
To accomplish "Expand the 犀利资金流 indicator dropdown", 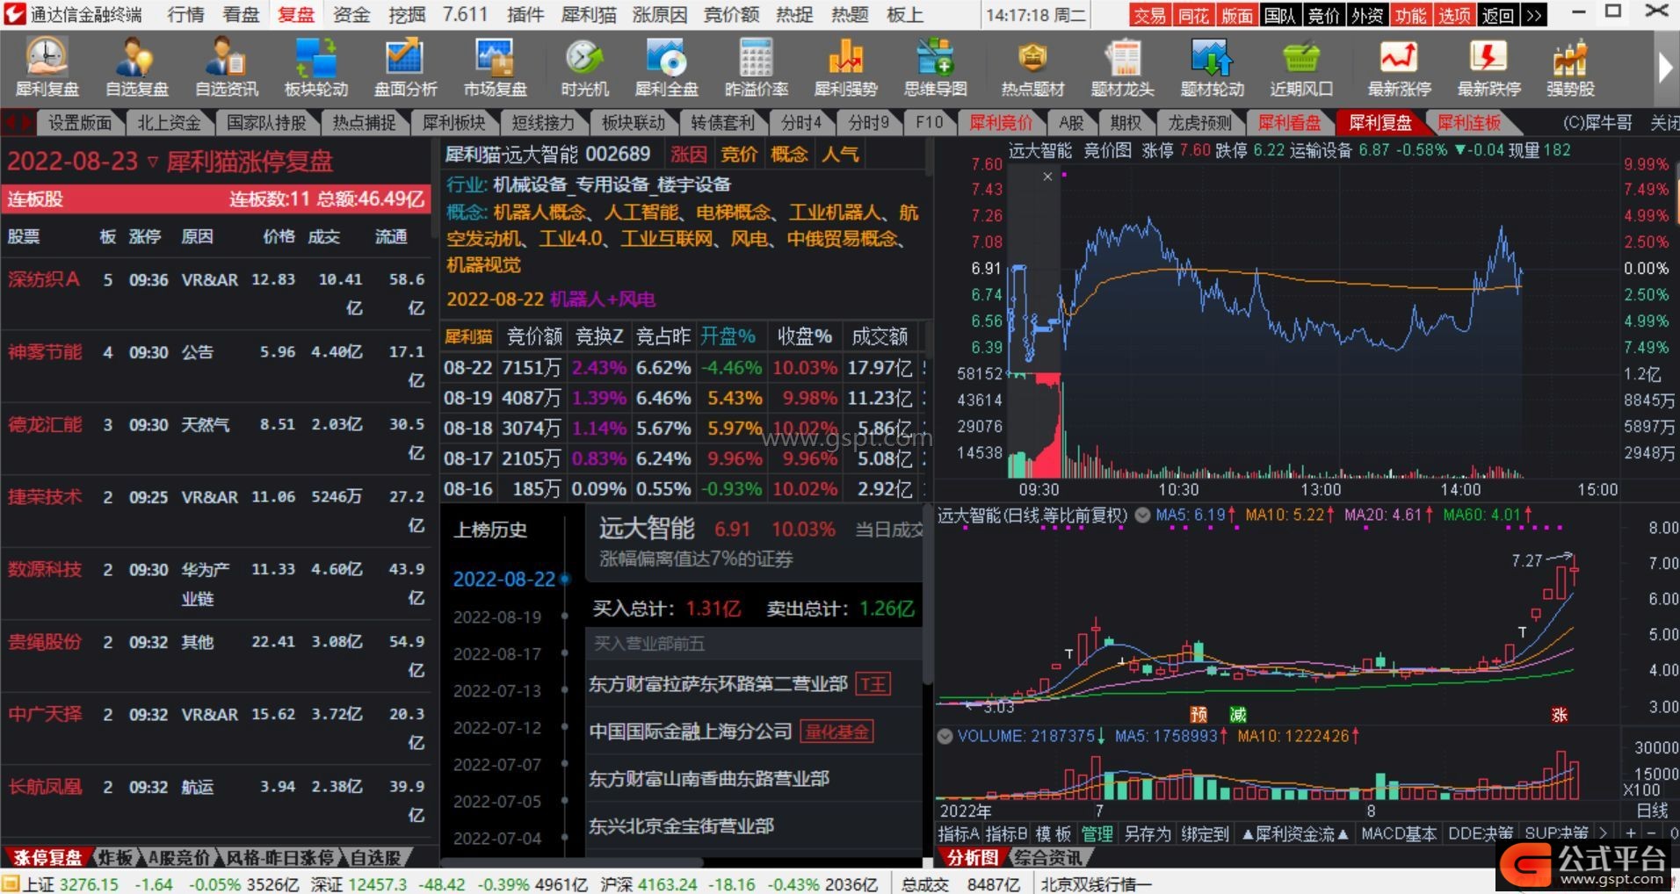I will click(1296, 833).
